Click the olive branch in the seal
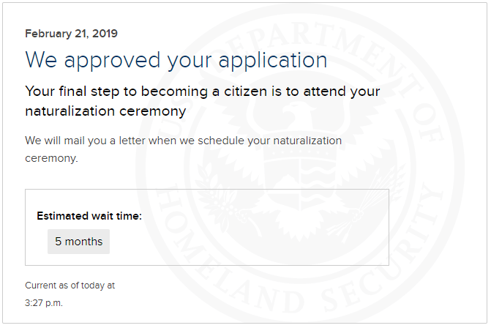The height and width of the screenshot is (328, 491). tap(220, 201)
